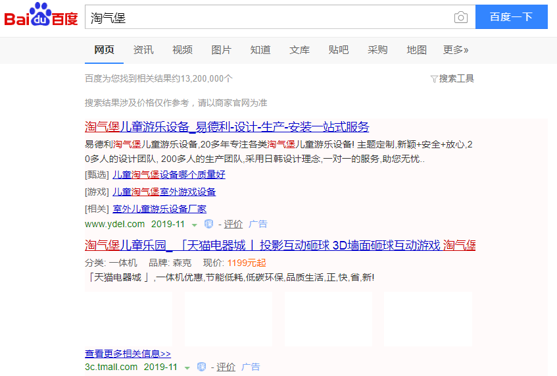Click the 百度一下 search button
The height and width of the screenshot is (376, 557).
point(512,16)
